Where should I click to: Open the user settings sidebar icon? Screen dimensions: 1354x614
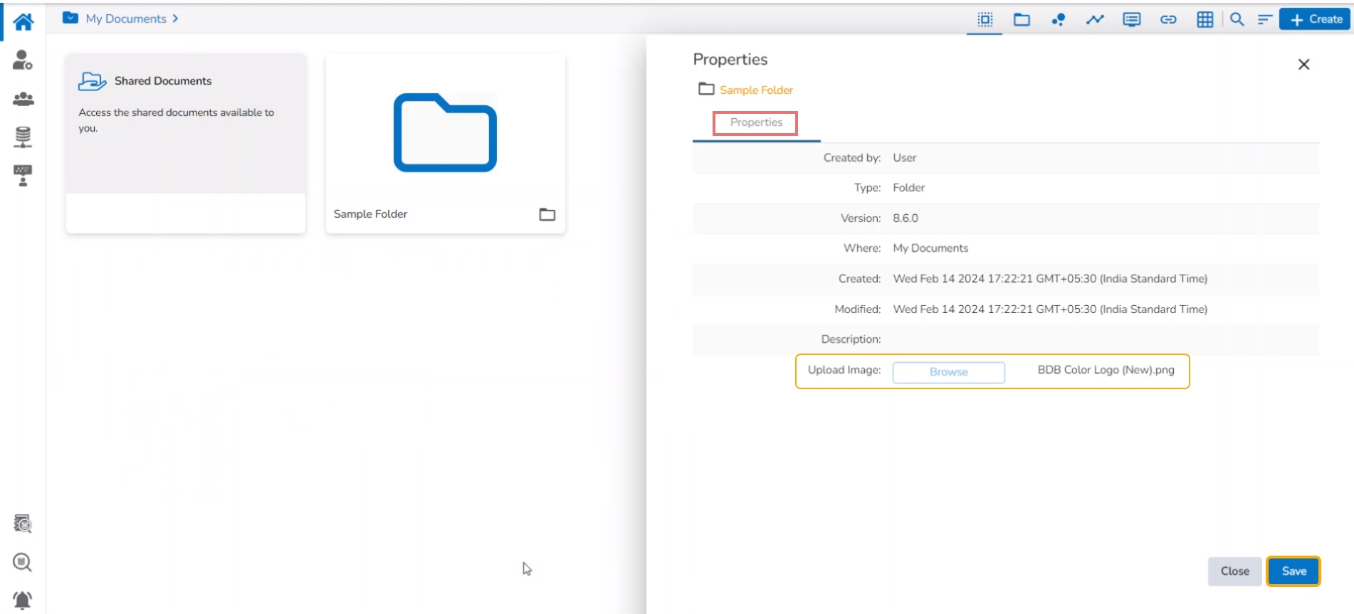[23, 60]
